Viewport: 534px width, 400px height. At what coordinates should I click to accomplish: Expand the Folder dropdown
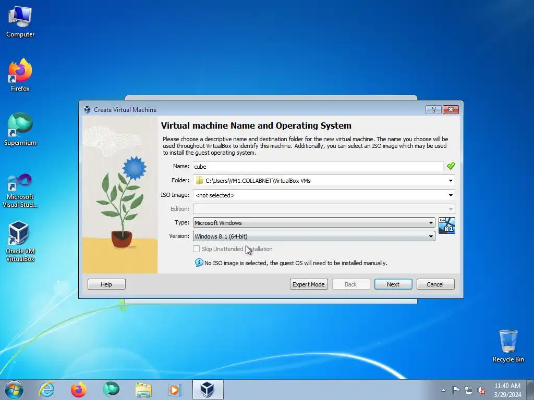(x=451, y=181)
